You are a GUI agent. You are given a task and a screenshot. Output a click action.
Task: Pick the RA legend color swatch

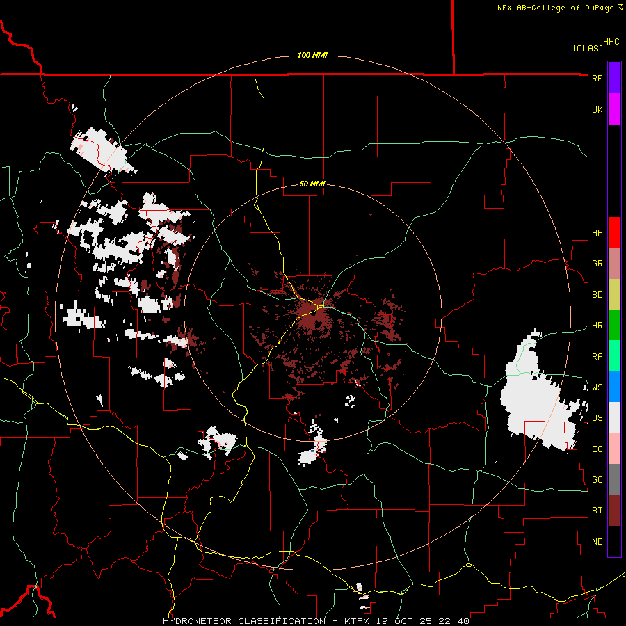pos(614,356)
